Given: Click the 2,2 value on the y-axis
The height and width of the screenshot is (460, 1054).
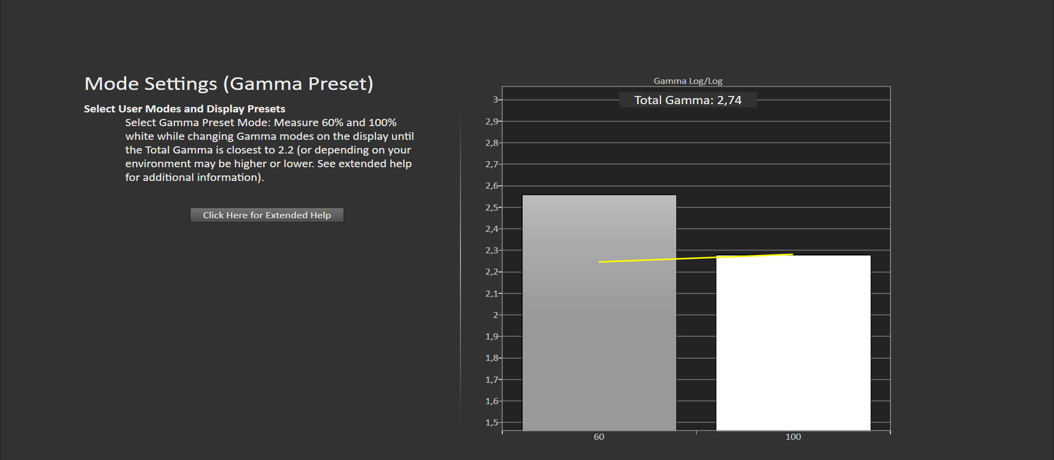Looking at the screenshot, I should 492,272.
